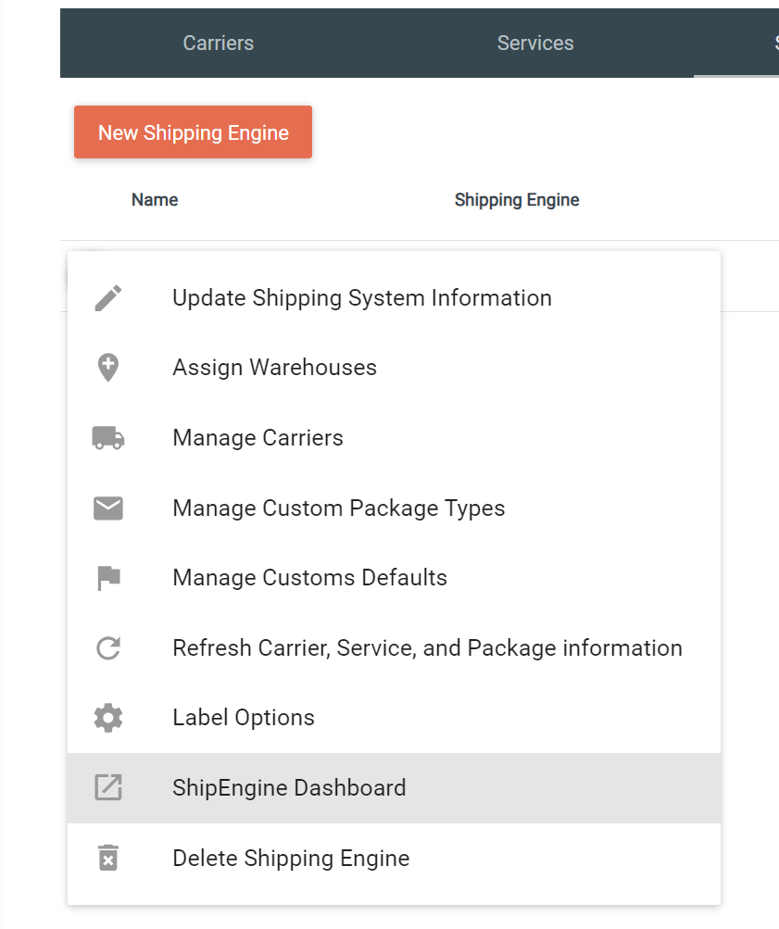Open Manage Carriers from the menu
Image resolution: width=779 pixels, height=929 pixels.
258,437
